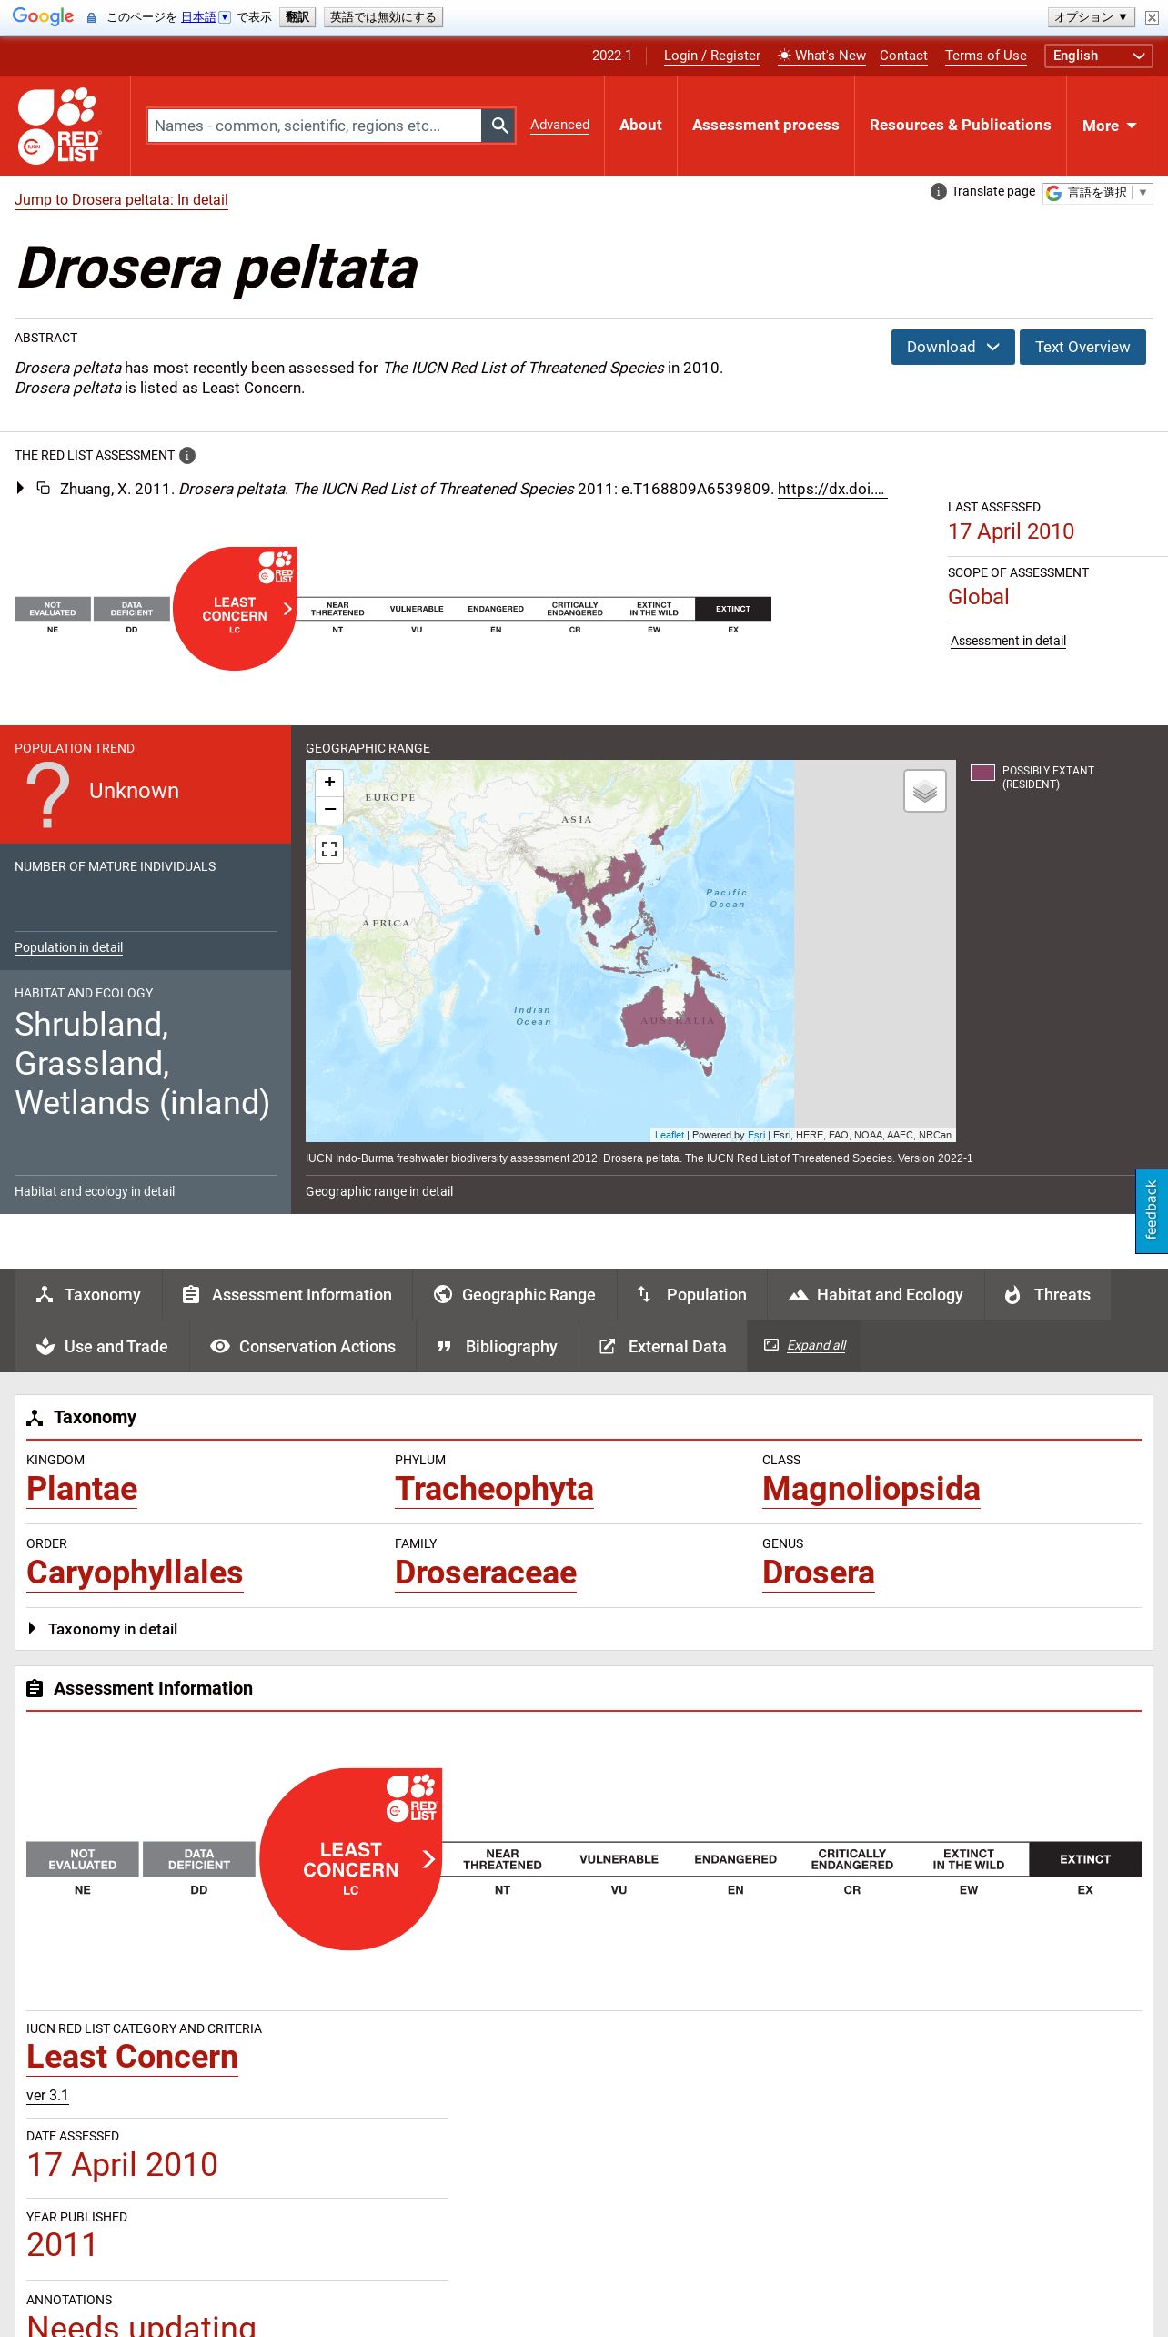Open the Japanese language dropdown in translate bar
The width and height of the screenshot is (1168, 2337).
206,17
